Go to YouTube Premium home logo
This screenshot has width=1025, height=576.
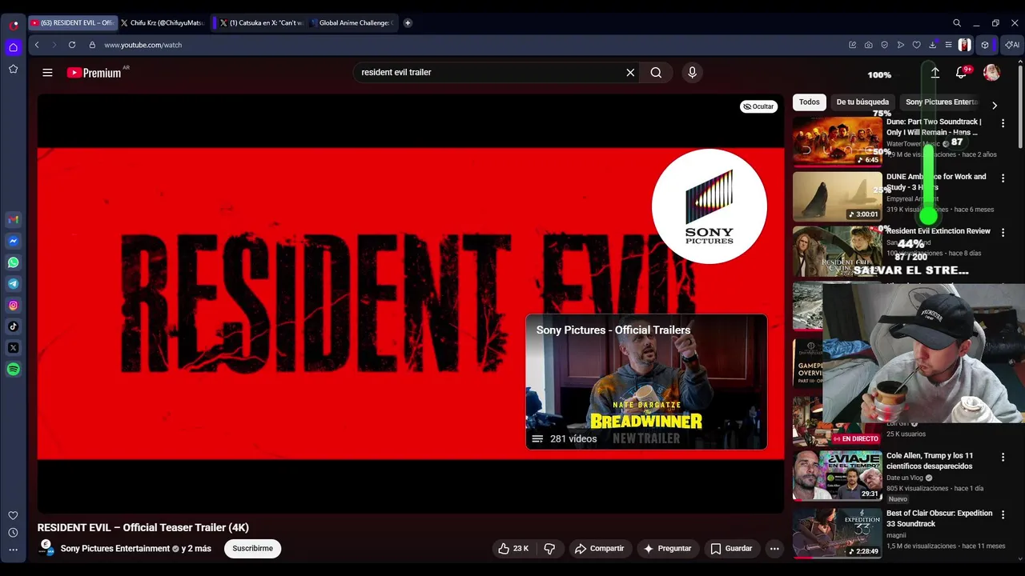click(x=94, y=72)
